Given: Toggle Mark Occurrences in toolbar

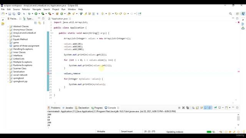Looking at the screenshot, I should point(85,14).
